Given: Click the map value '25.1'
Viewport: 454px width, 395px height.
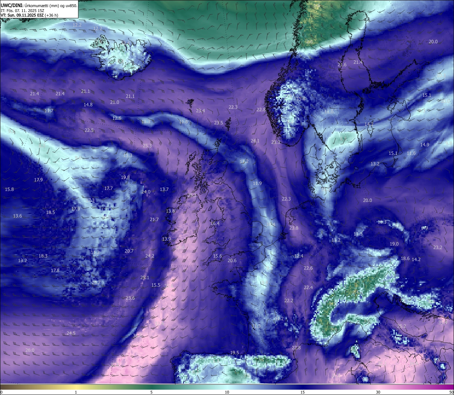Looking at the screenshot, I should [x=145, y=277].
